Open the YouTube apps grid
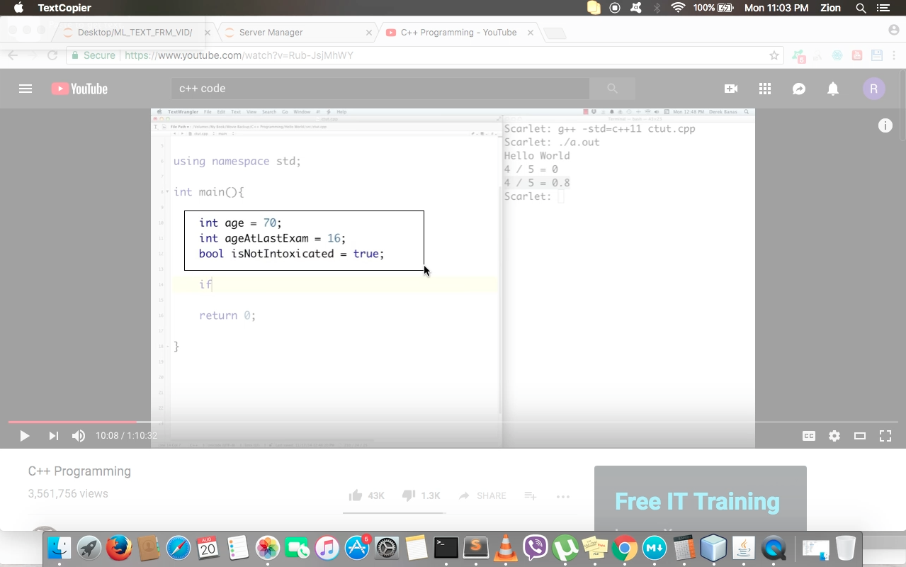This screenshot has height=567, width=906. coord(764,89)
